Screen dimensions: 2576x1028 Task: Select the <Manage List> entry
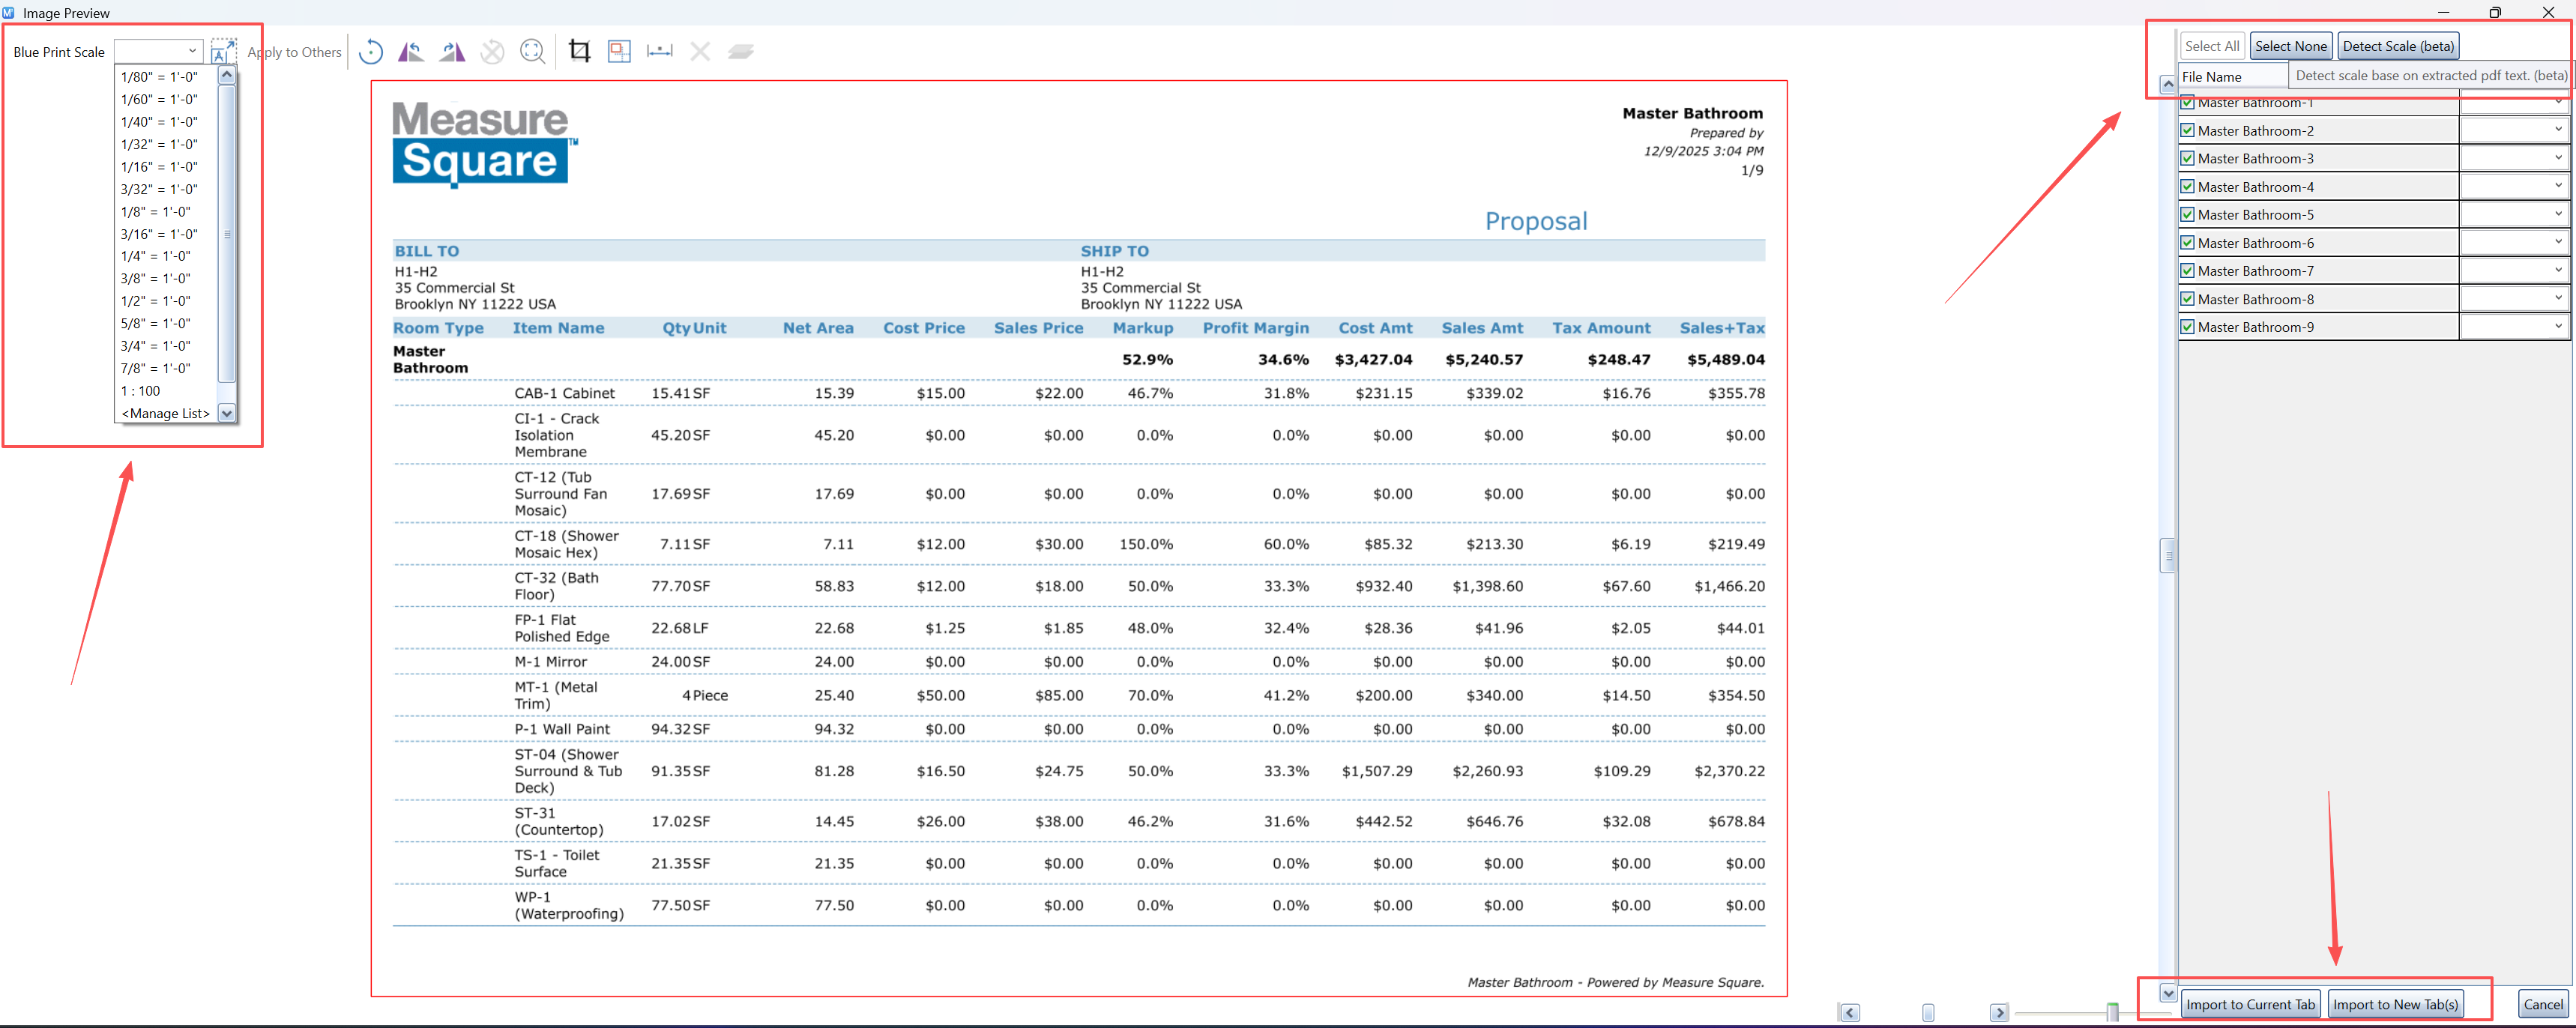click(166, 414)
